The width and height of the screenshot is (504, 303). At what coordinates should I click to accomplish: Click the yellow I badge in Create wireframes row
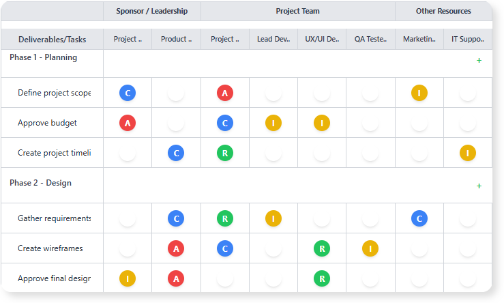click(x=370, y=248)
